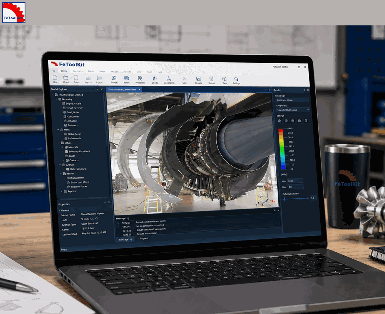Collapse the ThrustReverser_Opened root node
This screenshot has height=314, width=385.
(x=52, y=95)
